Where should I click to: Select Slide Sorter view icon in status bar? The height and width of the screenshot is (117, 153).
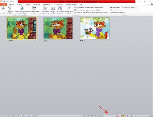click(123, 116)
